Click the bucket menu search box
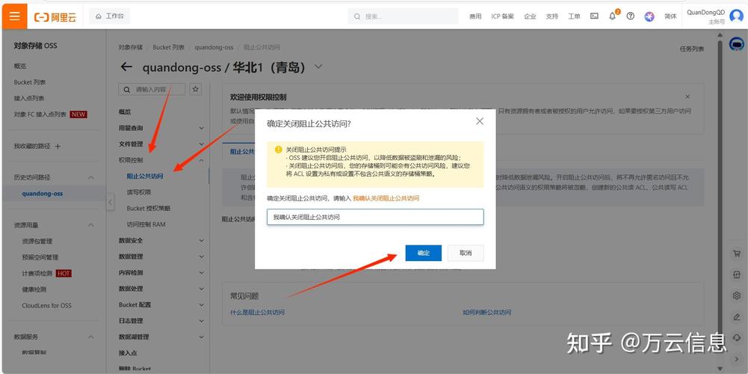This screenshot has height=374, width=748. point(152,89)
